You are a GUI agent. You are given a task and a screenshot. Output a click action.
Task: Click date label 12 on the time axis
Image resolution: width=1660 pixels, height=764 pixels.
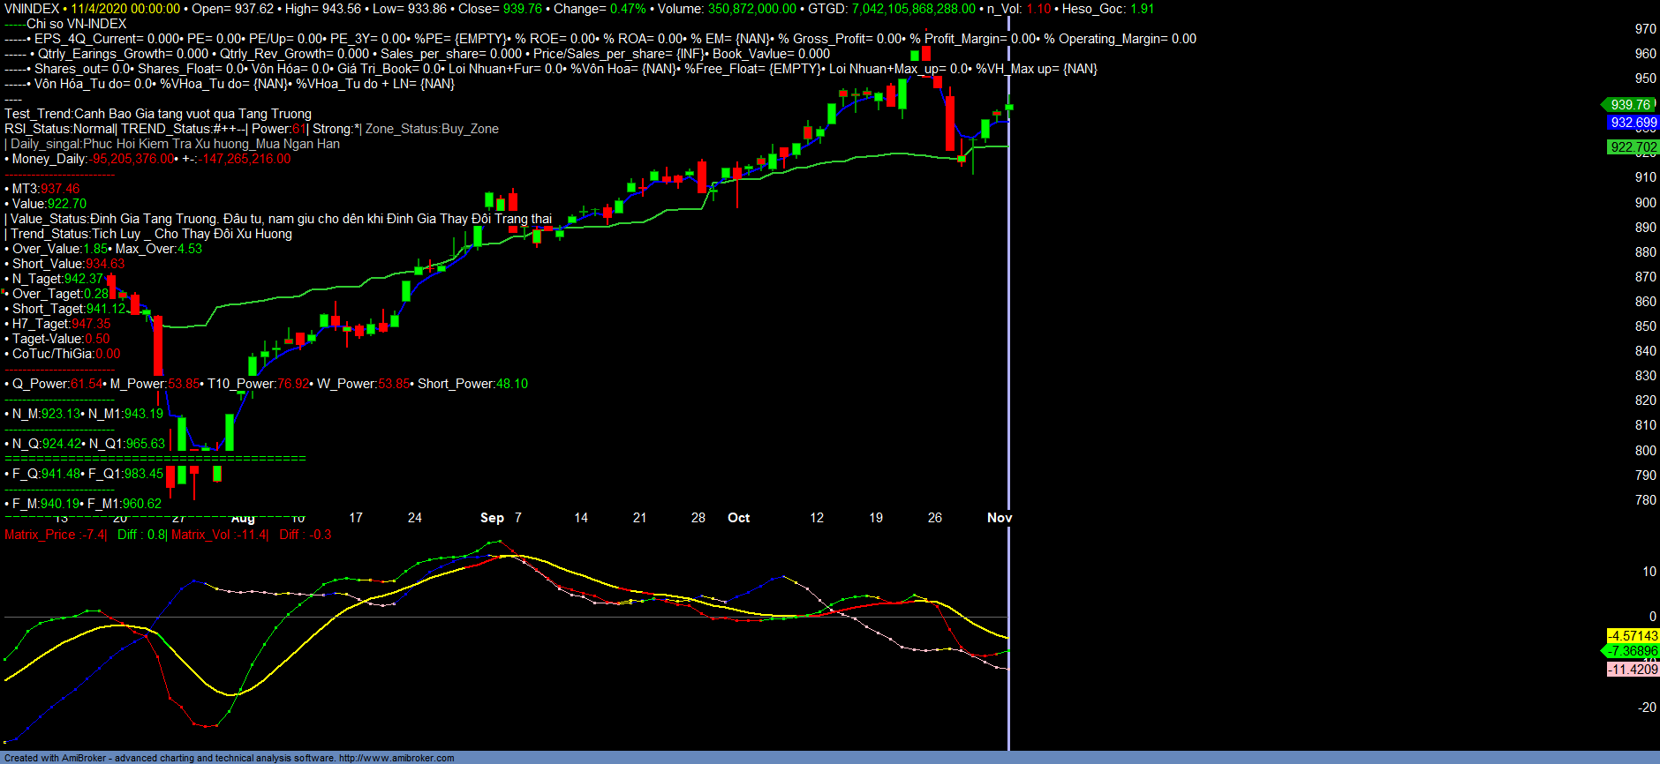coord(817,518)
